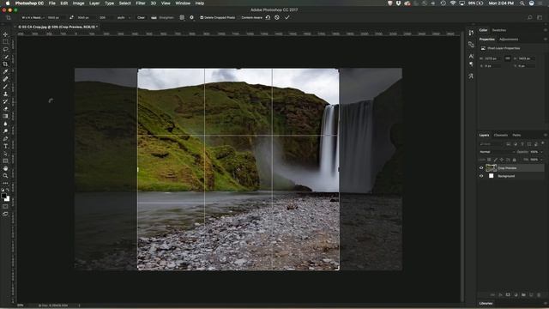The width and height of the screenshot is (549, 309).
Task: Reset the crop box with the undo arrow
Action: [268, 17]
